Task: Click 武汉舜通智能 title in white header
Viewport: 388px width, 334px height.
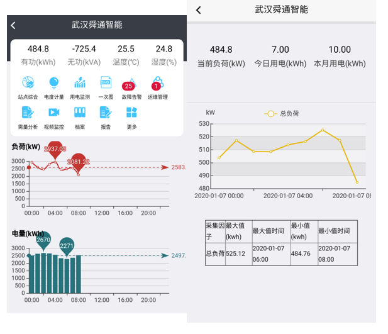Action: [x=281, y=9]
